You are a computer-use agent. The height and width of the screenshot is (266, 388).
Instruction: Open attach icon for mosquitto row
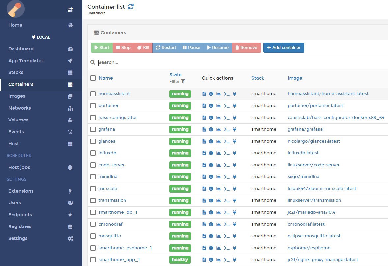pos(234,236)
